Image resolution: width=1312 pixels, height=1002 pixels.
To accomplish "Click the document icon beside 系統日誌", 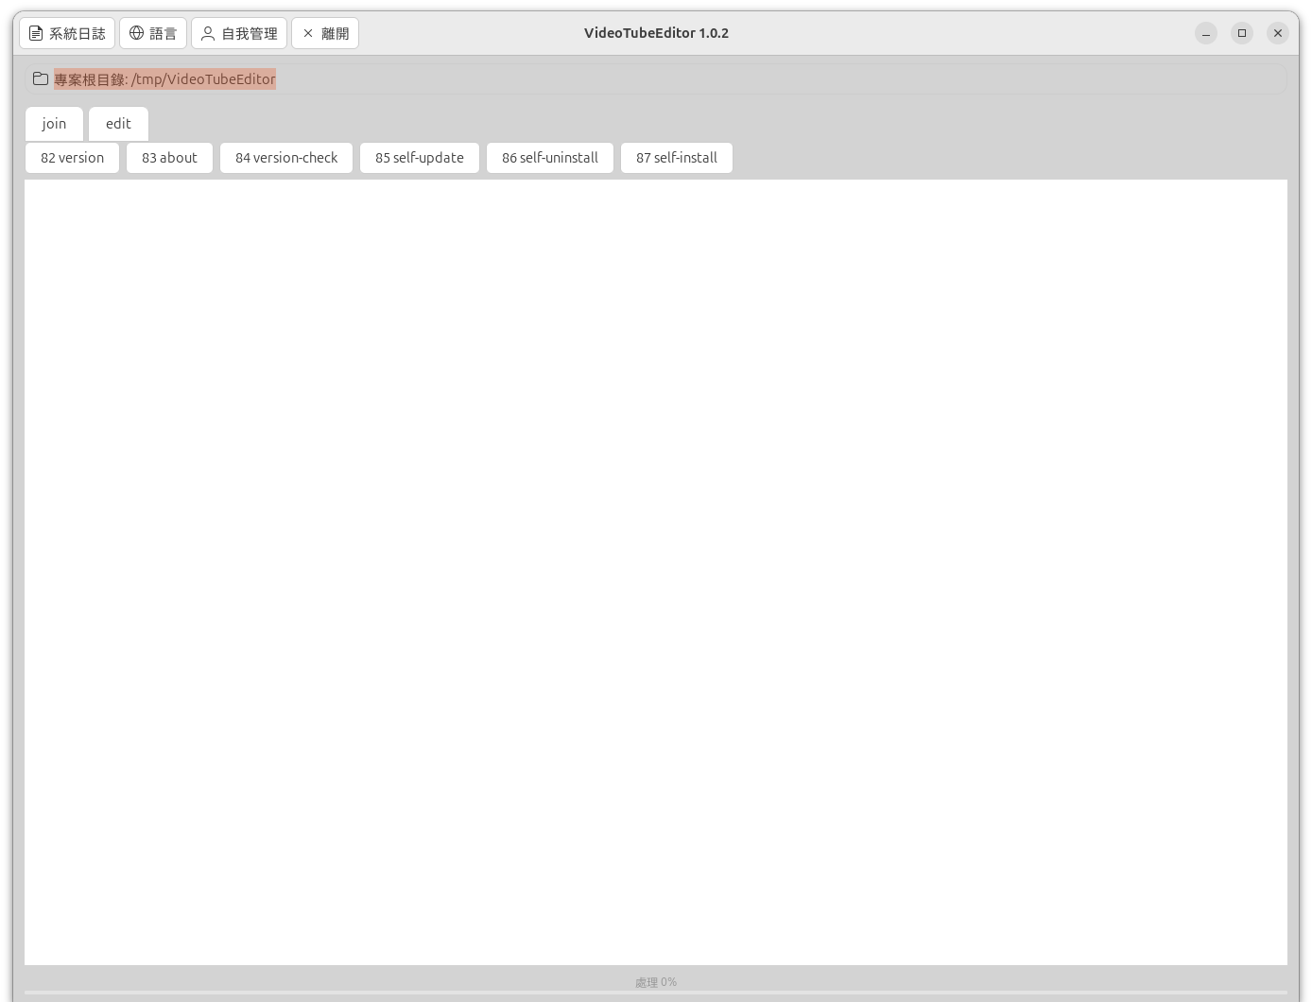I will tap(36, 33).
